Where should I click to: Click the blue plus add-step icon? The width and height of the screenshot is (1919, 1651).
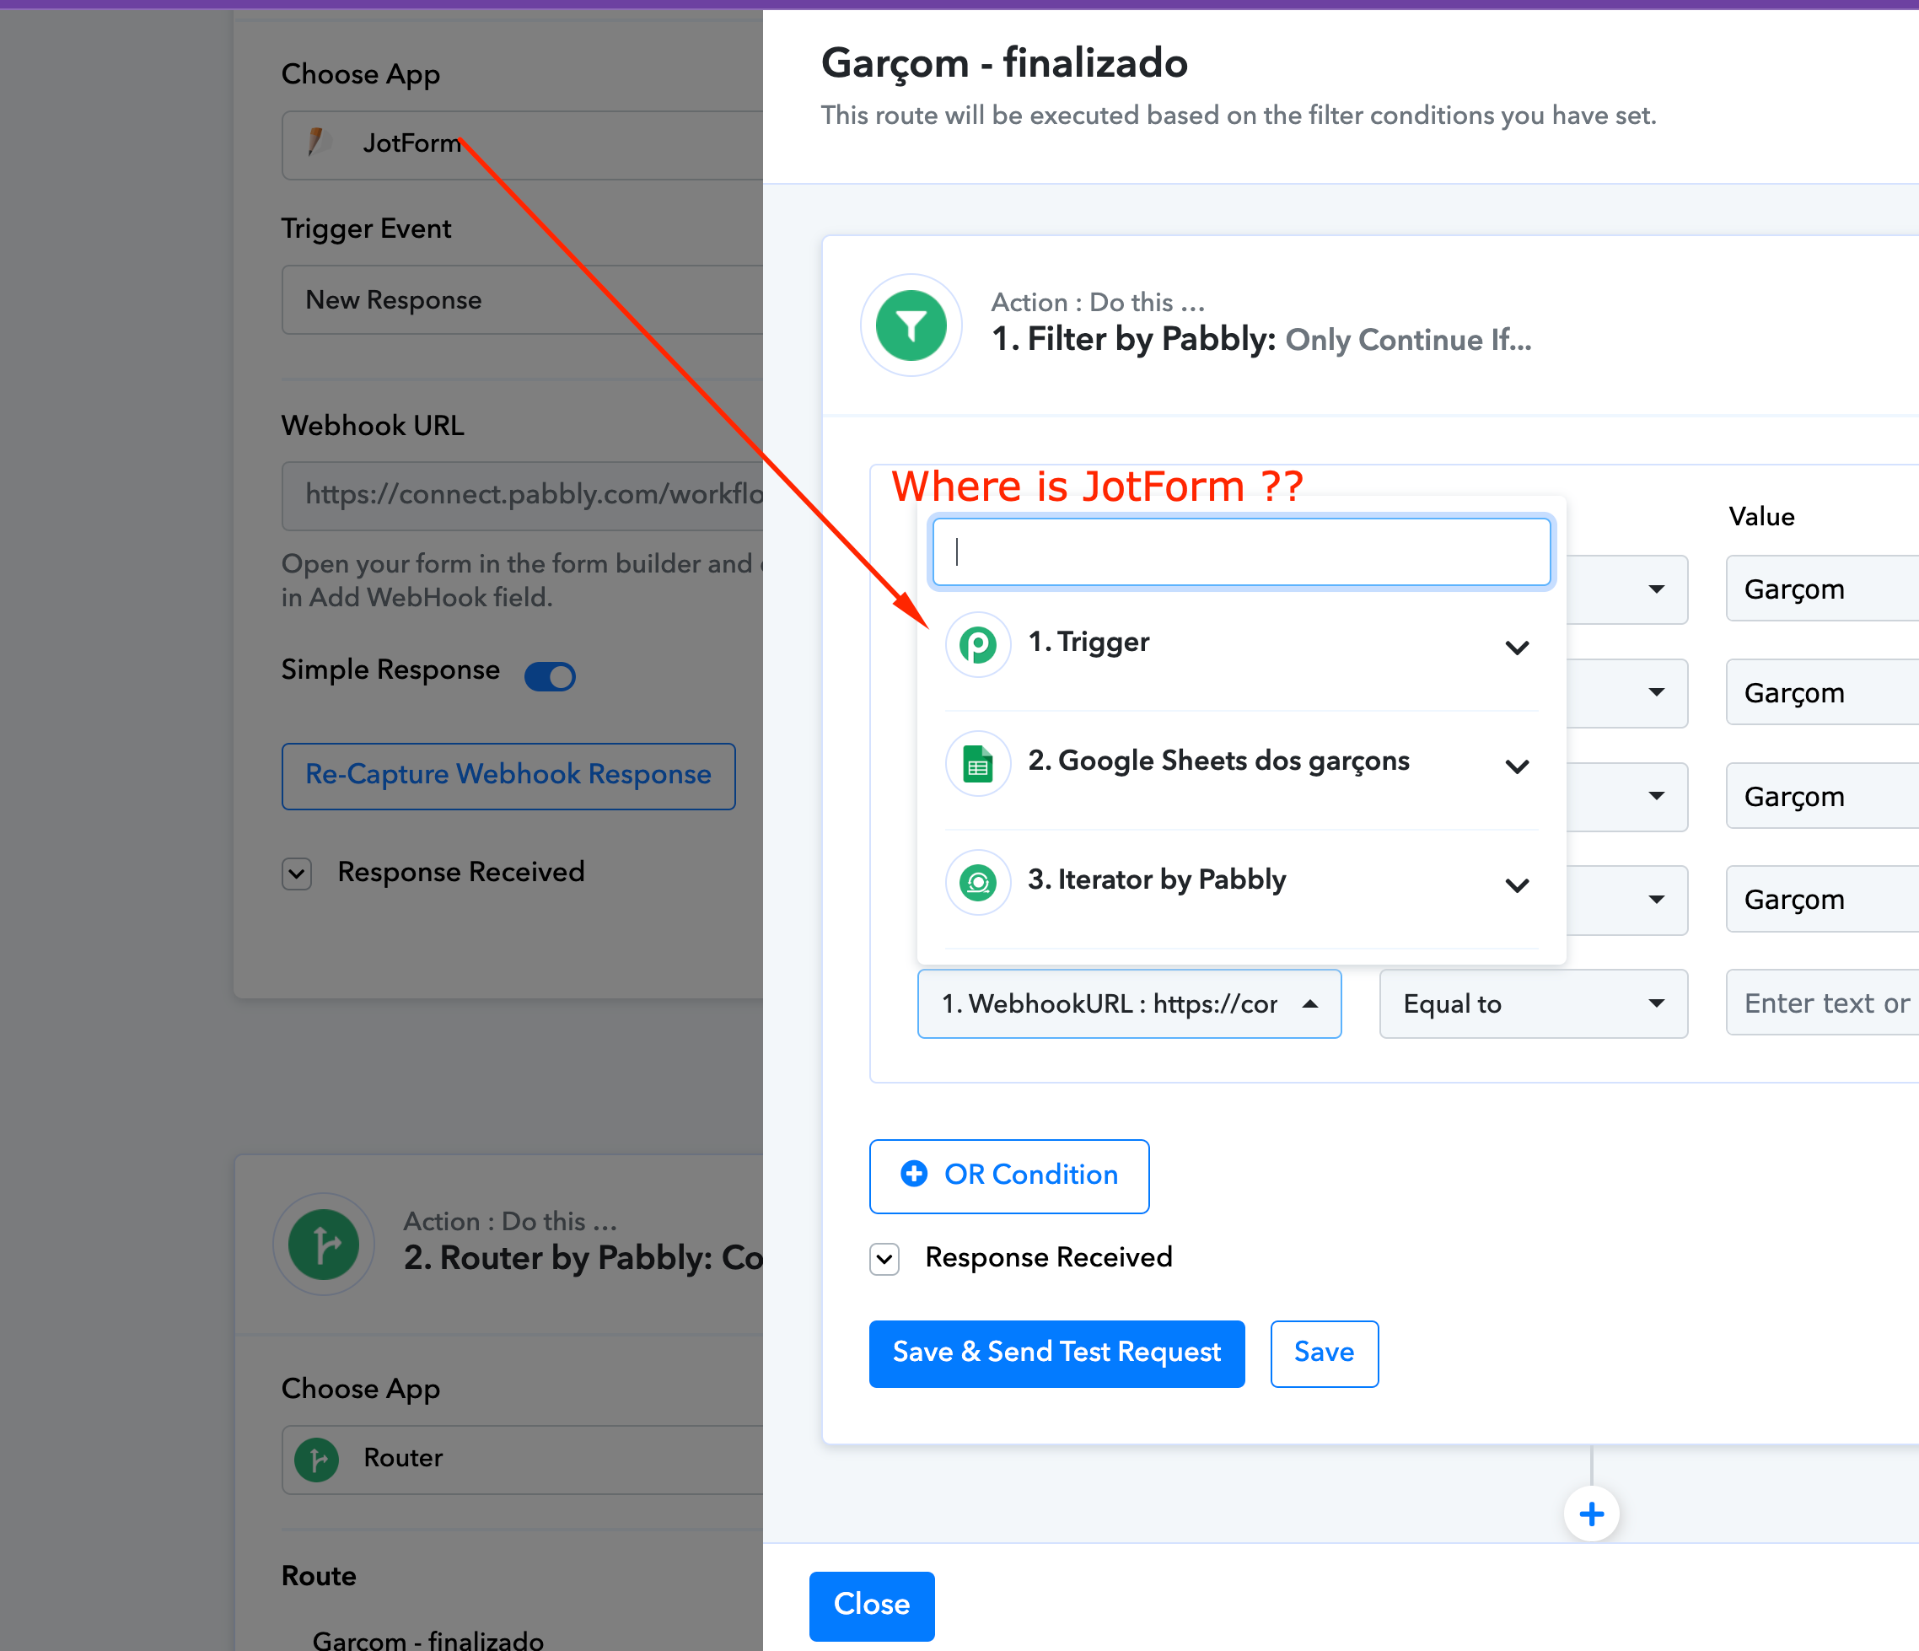[x=1591, y=1514]
